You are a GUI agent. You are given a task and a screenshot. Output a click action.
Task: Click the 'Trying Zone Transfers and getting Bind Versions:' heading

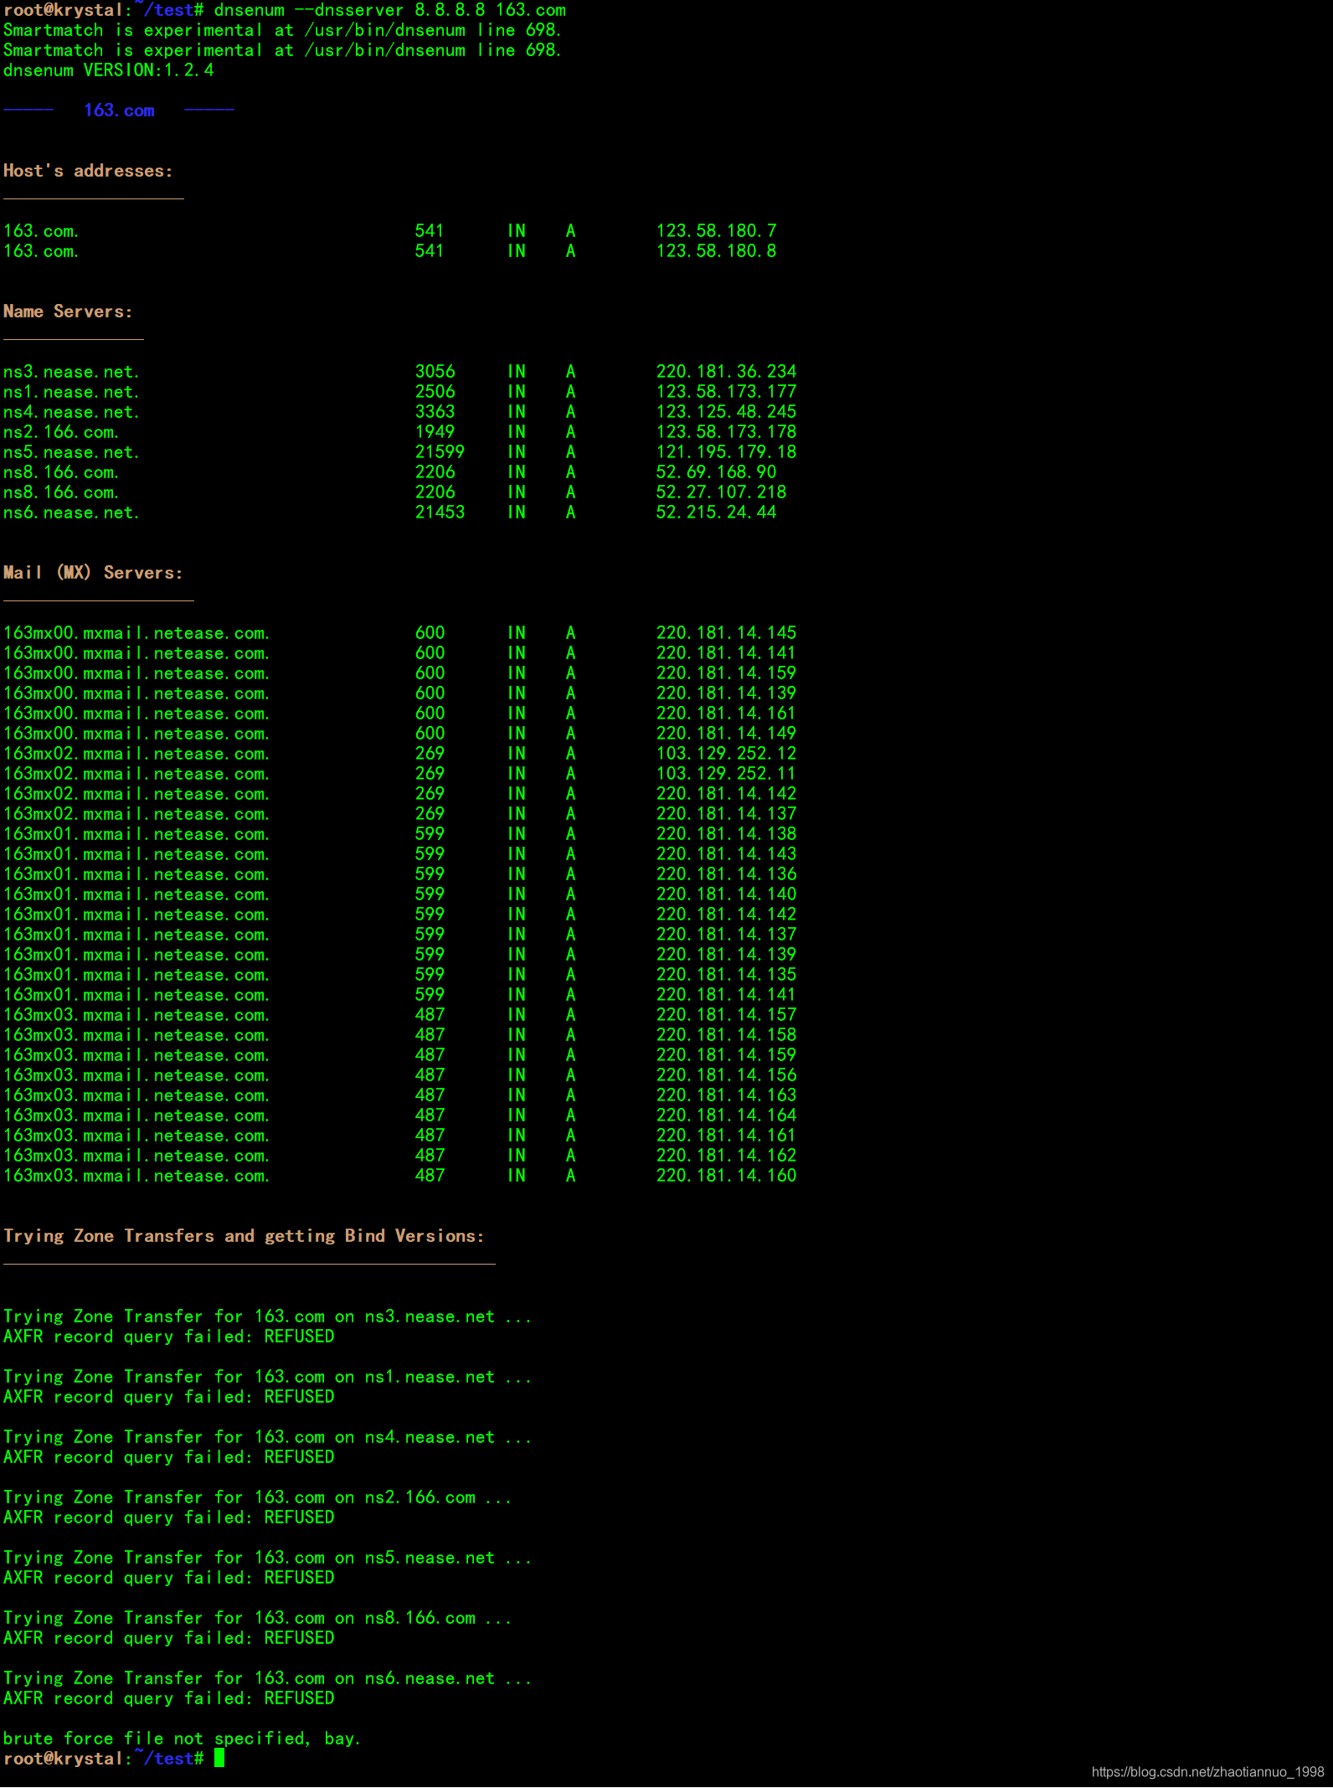click(244, 1236)
